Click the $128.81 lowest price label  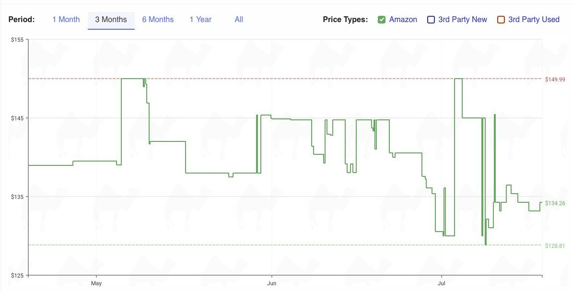[x=555, y=246]
